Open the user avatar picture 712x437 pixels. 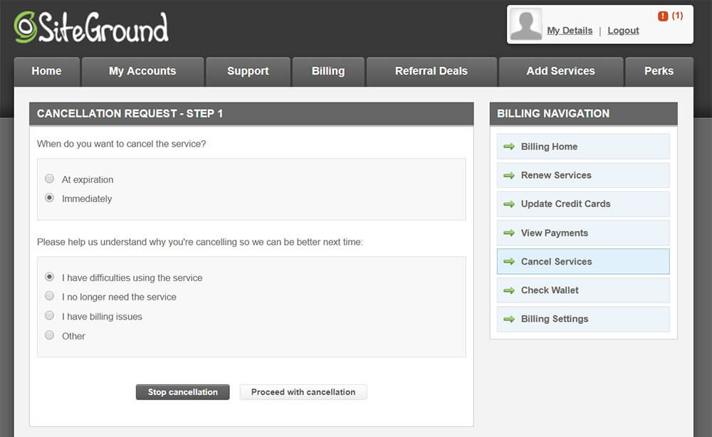(526, 24)
